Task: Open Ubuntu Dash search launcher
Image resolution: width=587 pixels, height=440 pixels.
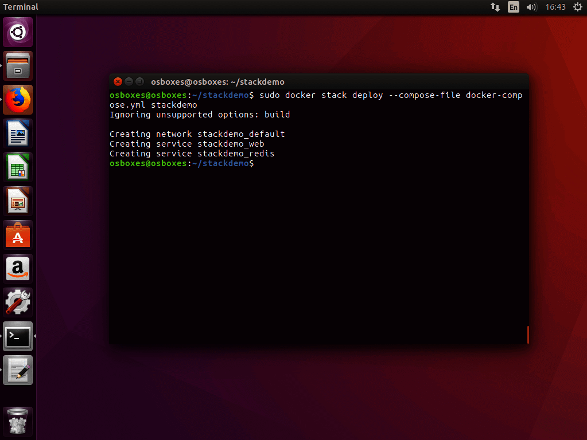Action: tap(18, 32)
